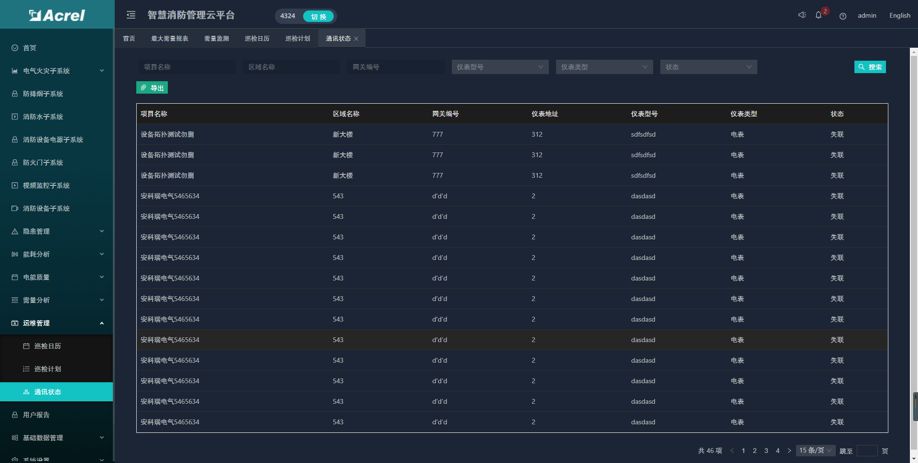Expand the 能耗分析 menu chevron
This screenshot has width=918, height=463.
(x=102, y=254)
